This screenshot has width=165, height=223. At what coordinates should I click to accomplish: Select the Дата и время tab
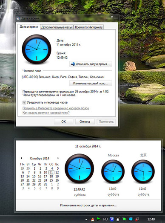(29, 27)
